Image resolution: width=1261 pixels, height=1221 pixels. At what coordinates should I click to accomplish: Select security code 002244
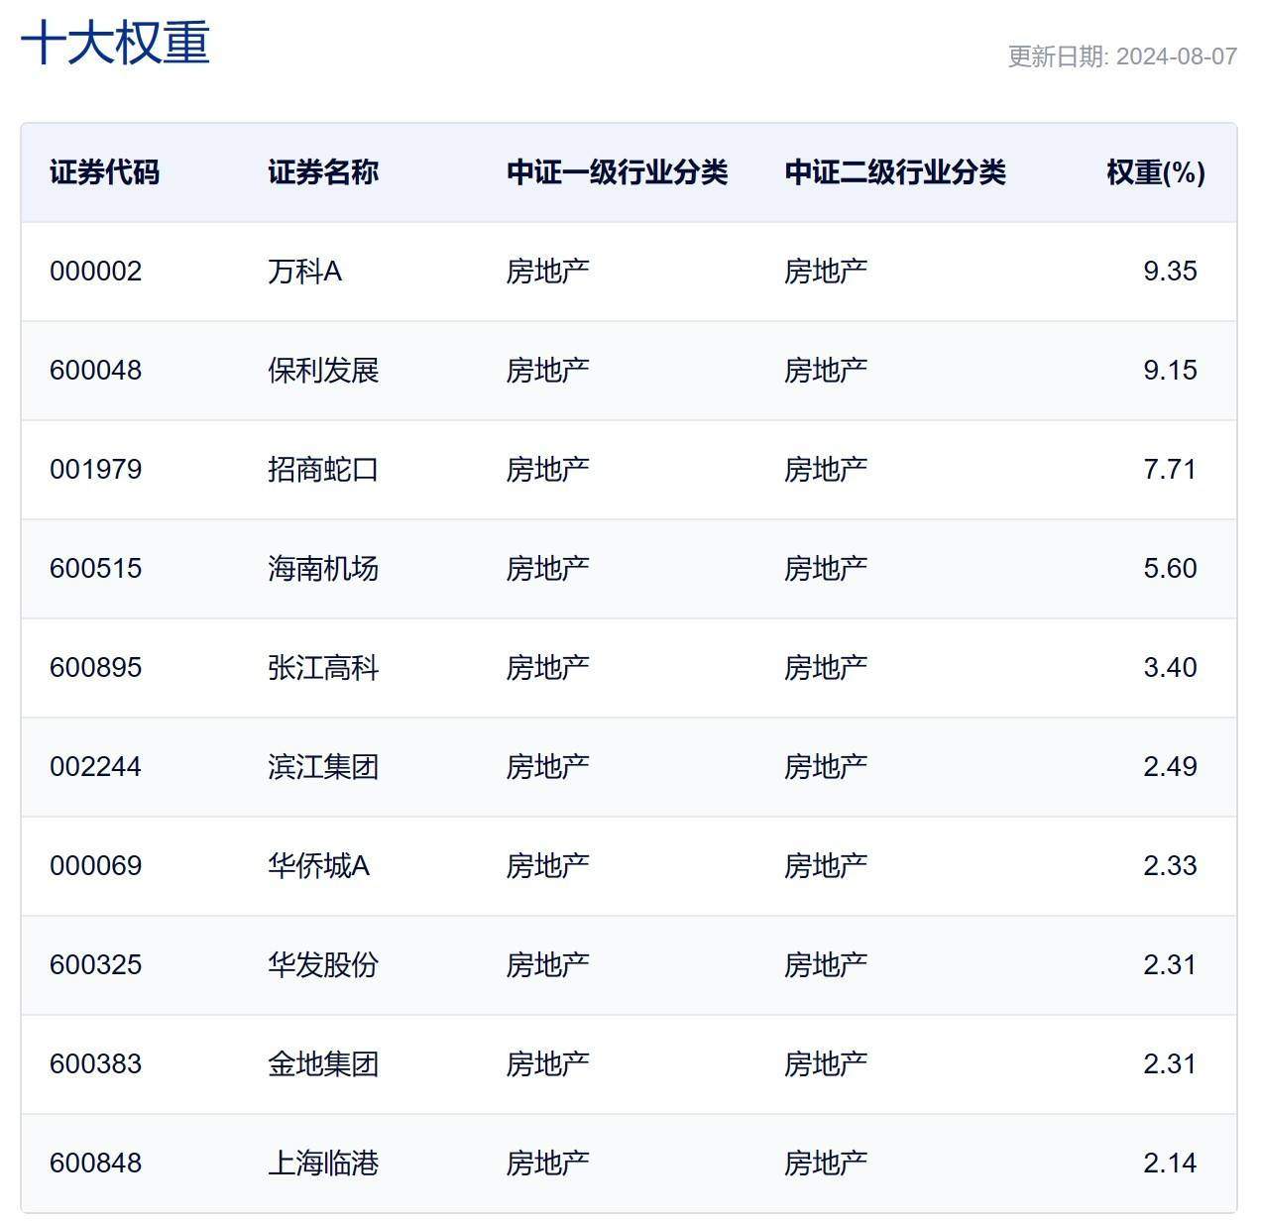click(x=96, y=767)
